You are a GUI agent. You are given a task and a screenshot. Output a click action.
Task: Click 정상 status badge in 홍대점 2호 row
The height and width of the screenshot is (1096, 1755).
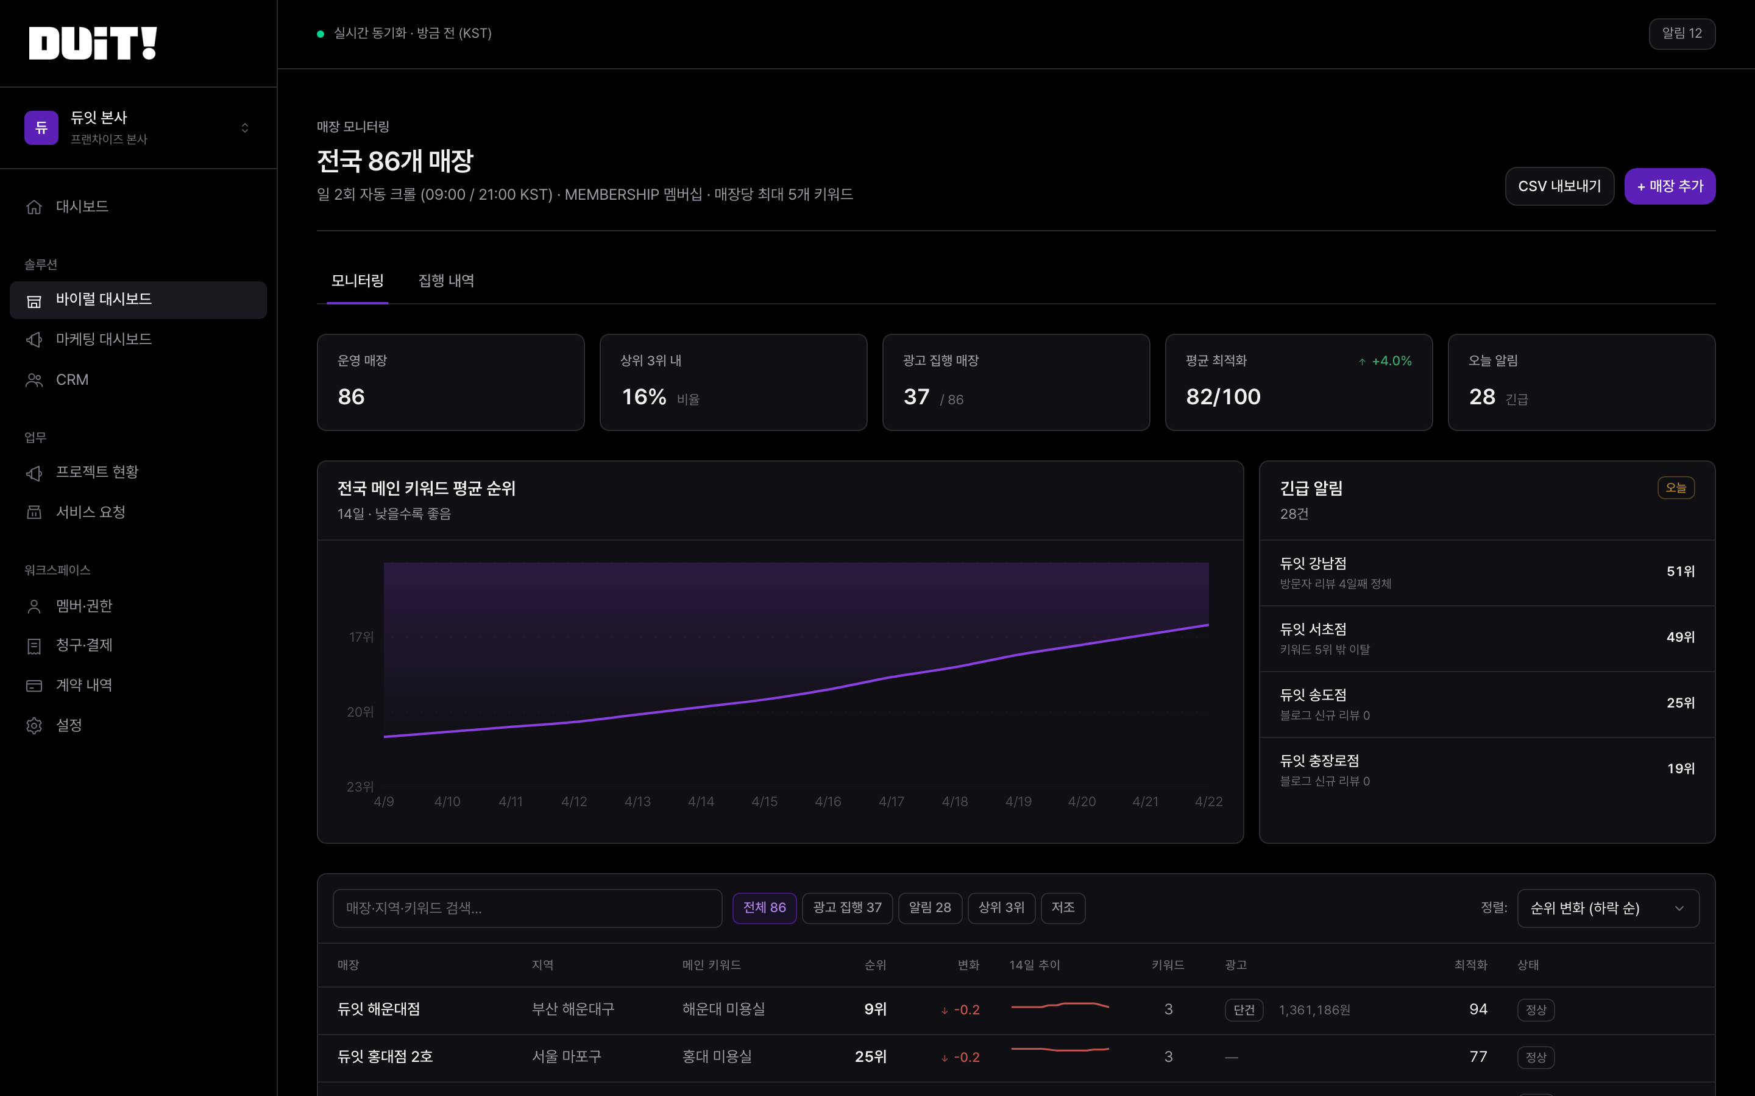(1535, 1058)
